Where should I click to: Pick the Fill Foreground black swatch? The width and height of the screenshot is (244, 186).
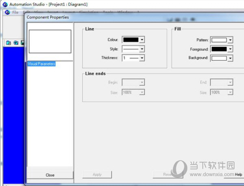pyautogui.click(x=219, y=49)
